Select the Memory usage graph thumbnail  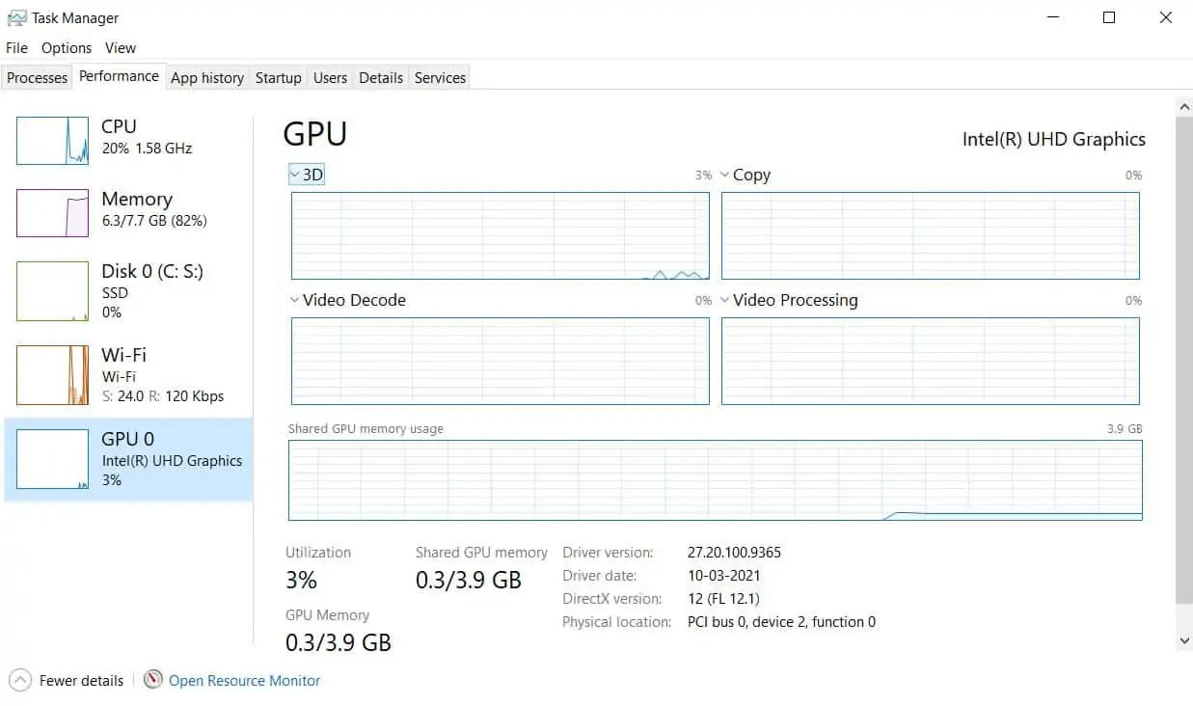click(53, 213)
